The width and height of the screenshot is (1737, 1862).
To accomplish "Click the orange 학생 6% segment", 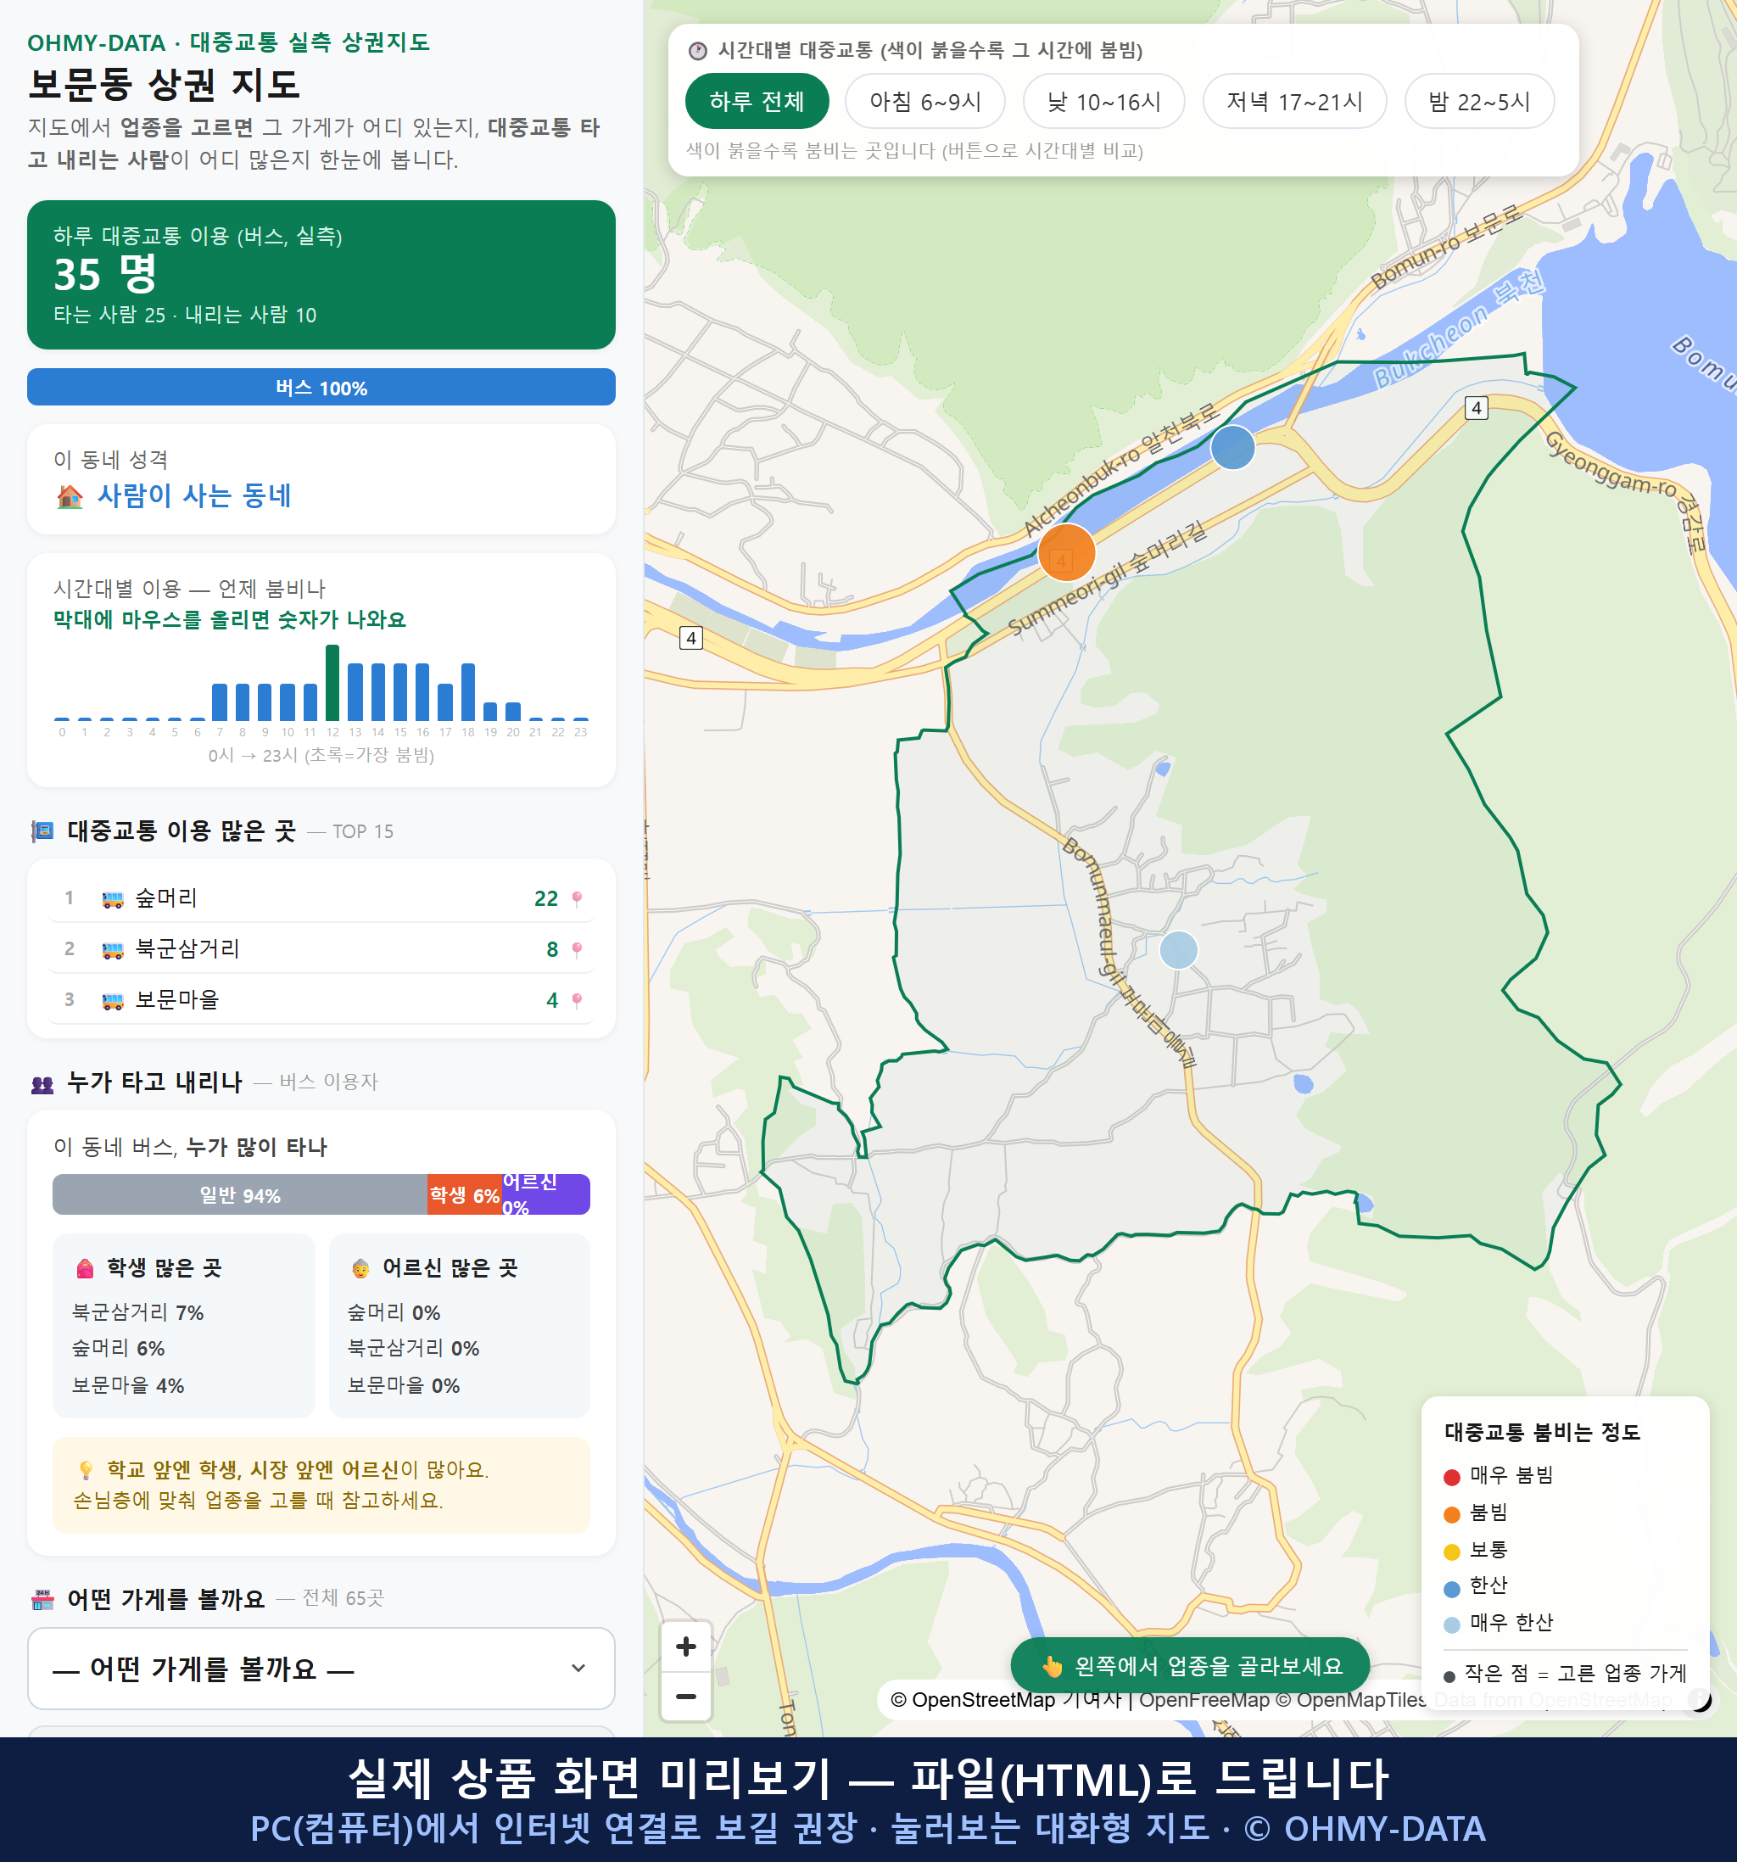I will pos(465,1194).
